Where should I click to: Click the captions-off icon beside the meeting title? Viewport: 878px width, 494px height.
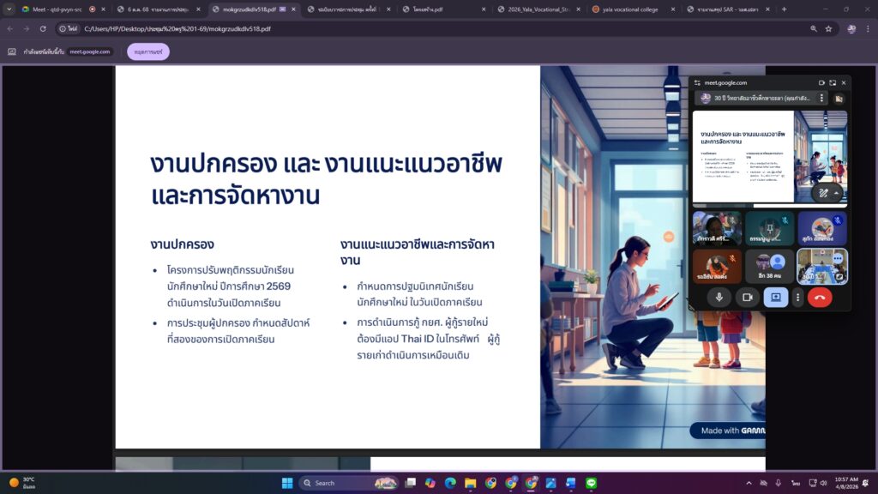[x=839, y=99]
